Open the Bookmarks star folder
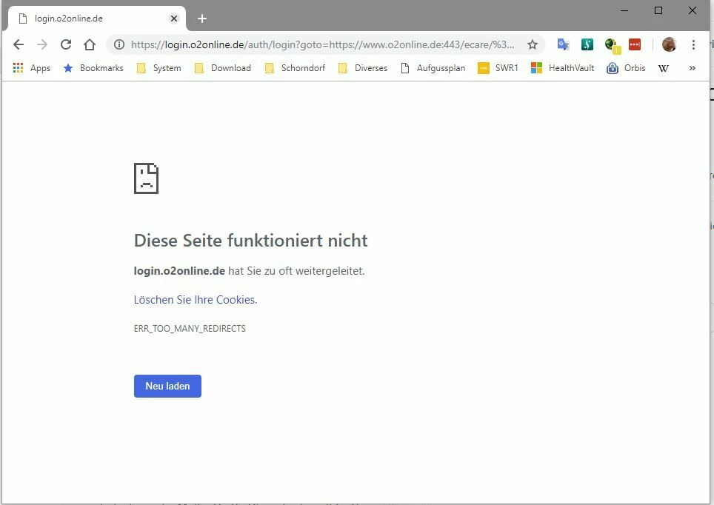The image size is (714, 505). (93, 68)
